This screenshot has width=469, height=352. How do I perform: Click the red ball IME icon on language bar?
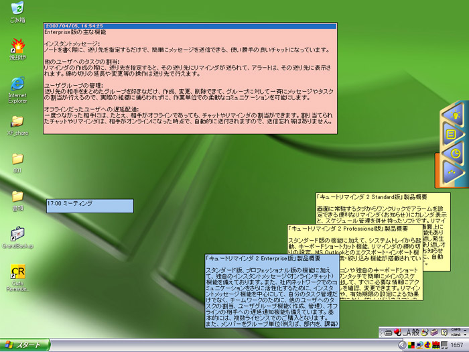(397, 333)
